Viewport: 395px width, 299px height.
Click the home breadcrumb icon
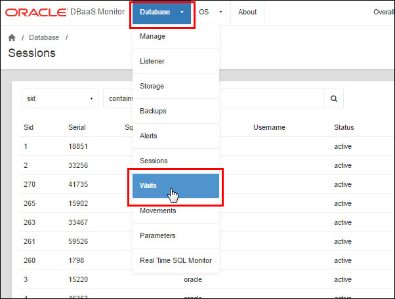[12, 38]
